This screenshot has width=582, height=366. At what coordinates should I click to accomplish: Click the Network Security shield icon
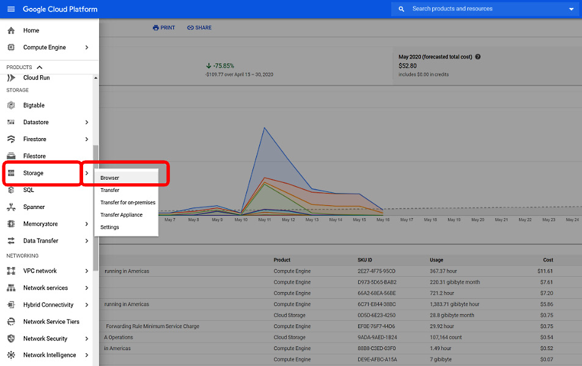[11, 338]
